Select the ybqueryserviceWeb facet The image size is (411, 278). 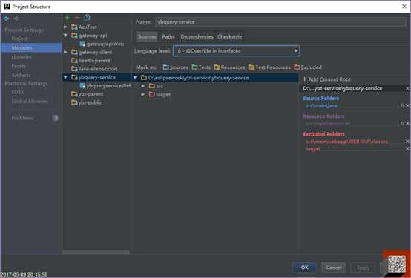pyautogui.click(x=106, y=86)
